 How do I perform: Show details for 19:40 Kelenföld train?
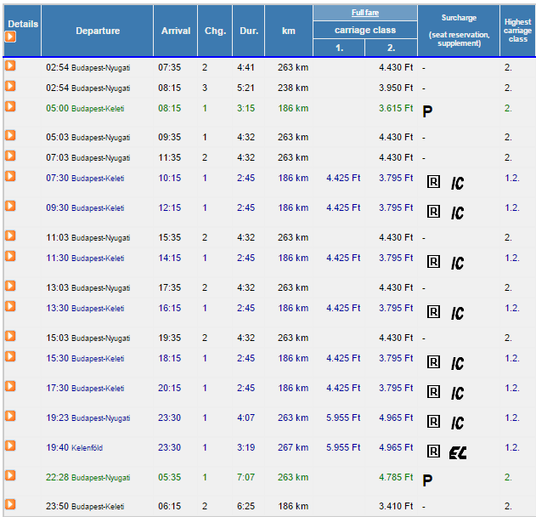click(x=10, y=446)
